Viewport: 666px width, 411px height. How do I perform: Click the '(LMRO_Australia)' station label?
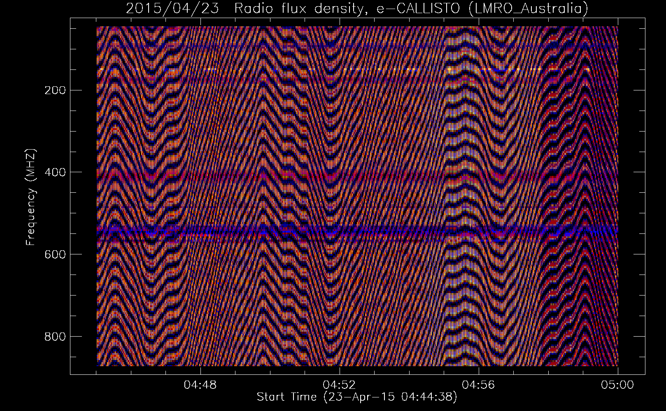pos(529,8)
